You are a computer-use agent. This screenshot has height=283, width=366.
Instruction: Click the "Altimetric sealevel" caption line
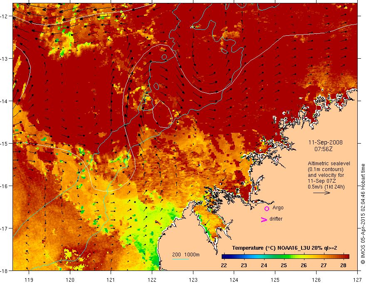(x=329, y=164)
